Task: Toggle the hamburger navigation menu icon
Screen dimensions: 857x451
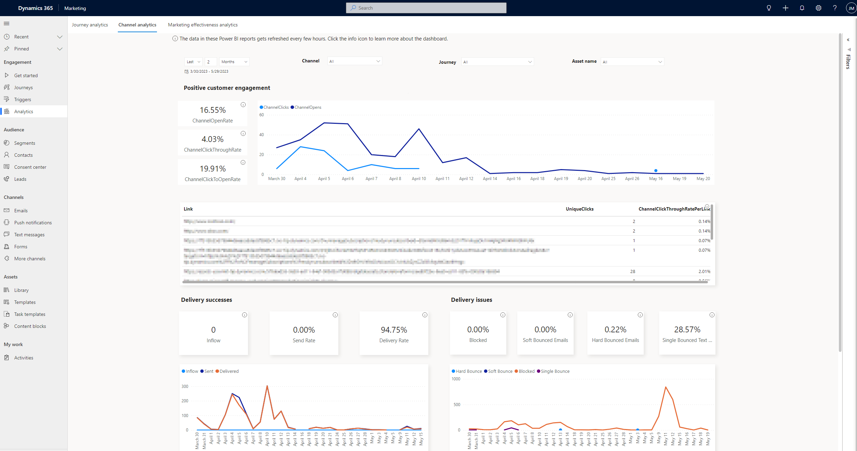Action: [7, 24]
